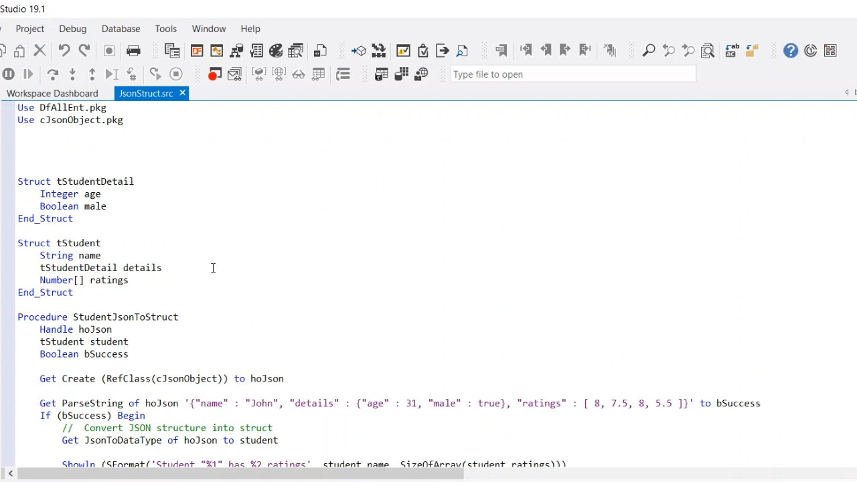Switch to the Workspace Dashboard tab
Viewport: 857px width, 482px height.
tap(52, 94)
